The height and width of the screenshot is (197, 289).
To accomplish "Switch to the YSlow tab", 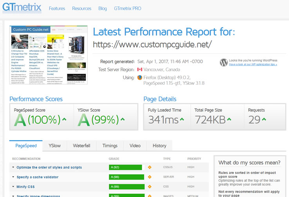I will tap(54, 146).
